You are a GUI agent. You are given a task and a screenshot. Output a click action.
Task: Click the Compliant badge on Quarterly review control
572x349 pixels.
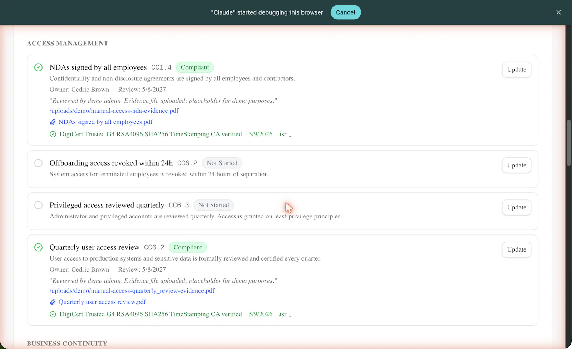click(188, 247)
